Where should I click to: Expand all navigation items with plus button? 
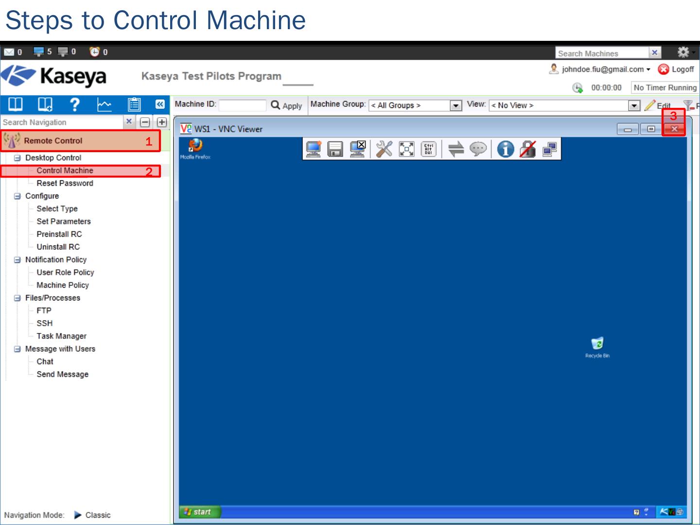(162, 122)
